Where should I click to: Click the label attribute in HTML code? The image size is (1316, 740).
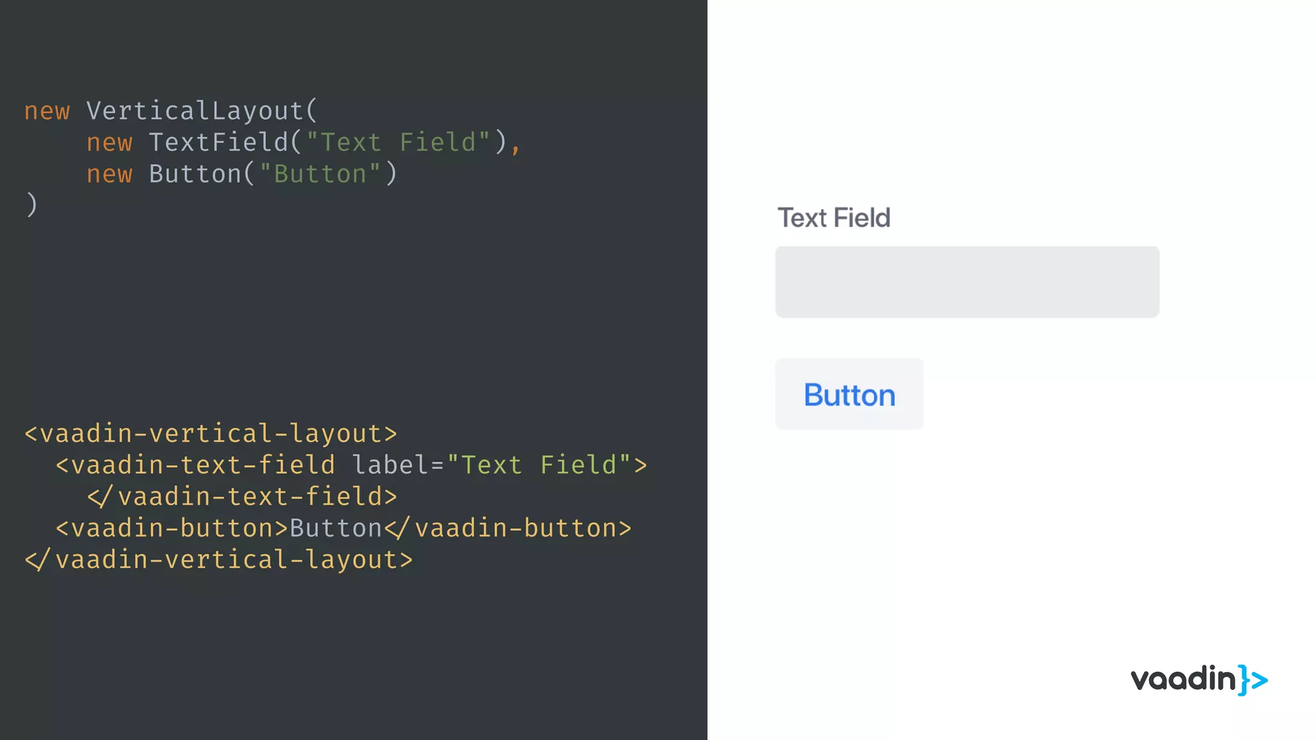(x=391, y=464)
